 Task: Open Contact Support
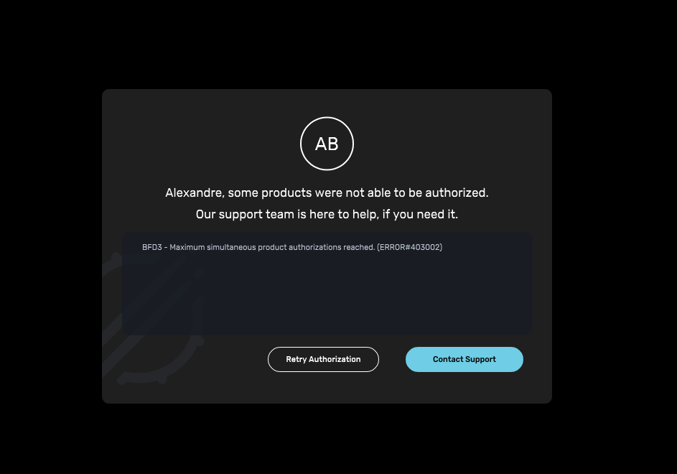pos(464,359)
